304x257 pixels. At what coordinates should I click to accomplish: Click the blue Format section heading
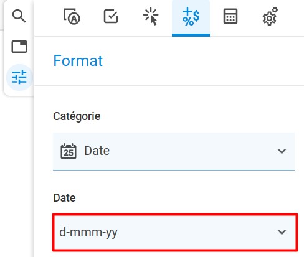click(x=78, y=61)
